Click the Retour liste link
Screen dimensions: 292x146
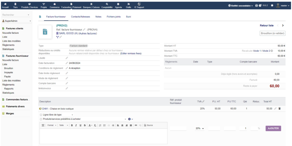point(267,25)
